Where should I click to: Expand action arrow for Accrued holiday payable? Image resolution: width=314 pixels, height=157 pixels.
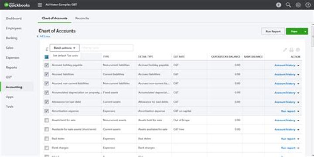point(298,65)
